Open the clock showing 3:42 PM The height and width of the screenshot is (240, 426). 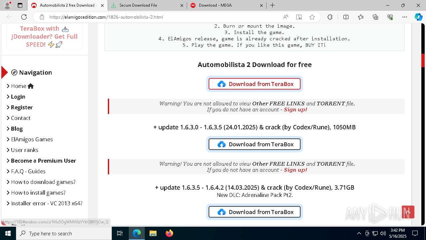[x=398, y=233]
